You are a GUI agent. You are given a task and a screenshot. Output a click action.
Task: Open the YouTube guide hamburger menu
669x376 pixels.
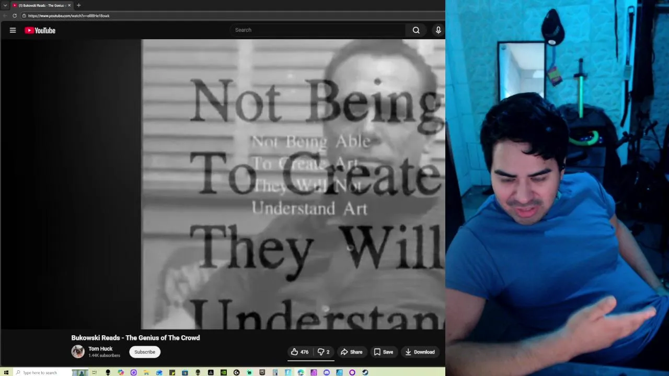(13, 30)
